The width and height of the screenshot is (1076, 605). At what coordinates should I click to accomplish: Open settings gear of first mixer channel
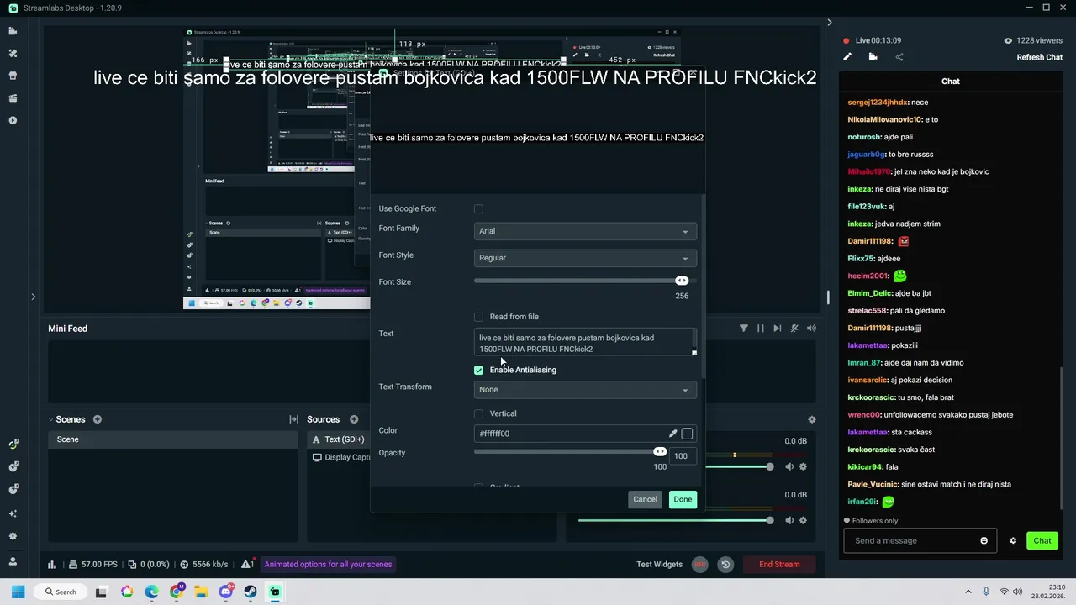tap(804, 466)
